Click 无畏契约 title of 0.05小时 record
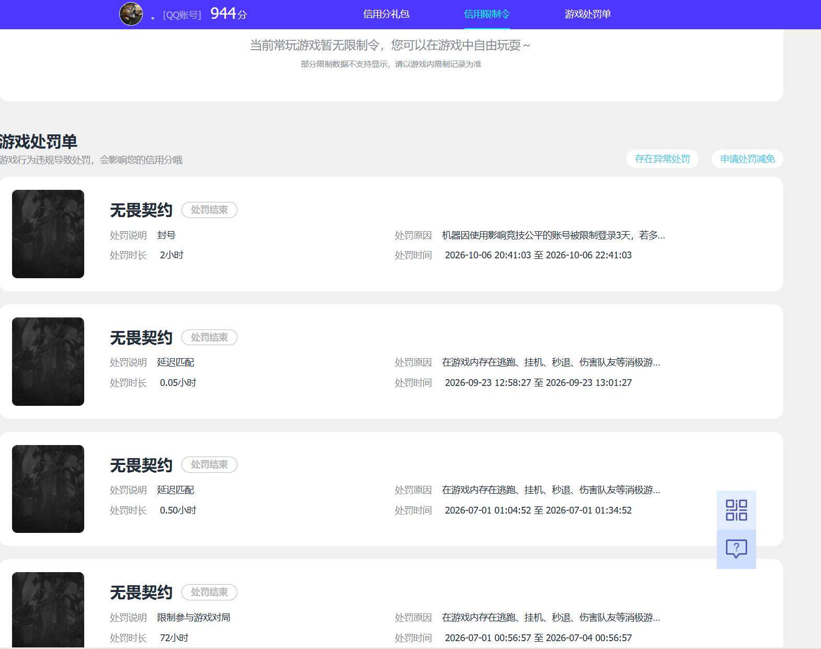 (141, 338)
